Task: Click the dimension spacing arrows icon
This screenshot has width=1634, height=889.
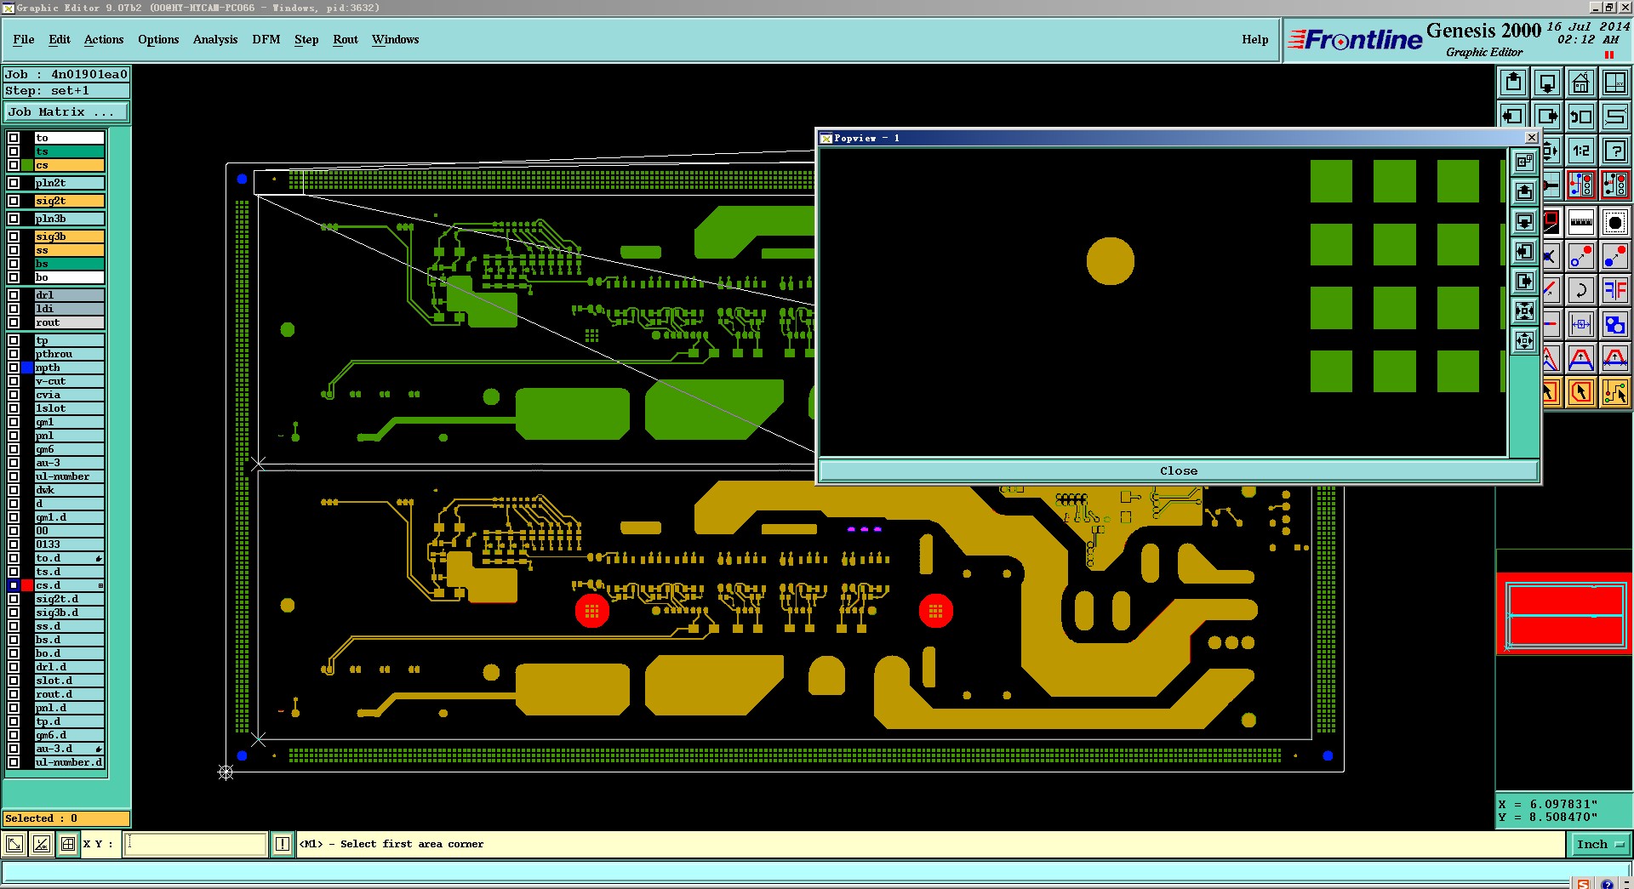Action: 1581,324
